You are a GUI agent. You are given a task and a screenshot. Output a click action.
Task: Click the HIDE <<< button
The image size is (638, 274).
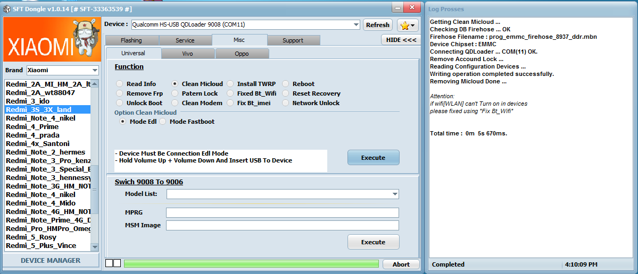pos(401,40)
